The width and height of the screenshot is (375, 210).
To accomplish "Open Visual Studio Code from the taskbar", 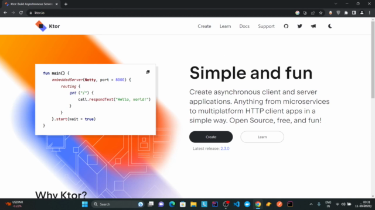I will click(x=236, y=204).
